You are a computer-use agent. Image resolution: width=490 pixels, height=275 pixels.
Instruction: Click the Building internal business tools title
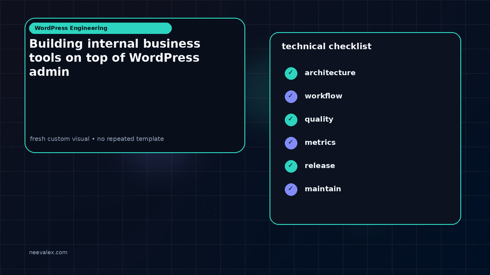tap(115, 58)
